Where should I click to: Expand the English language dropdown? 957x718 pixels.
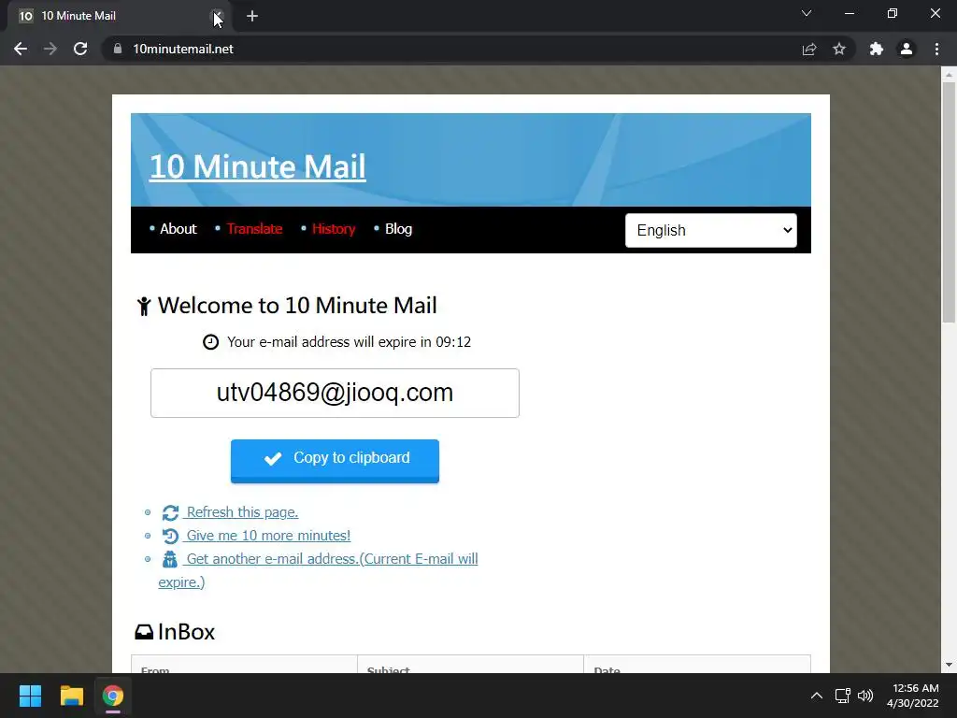711,230
